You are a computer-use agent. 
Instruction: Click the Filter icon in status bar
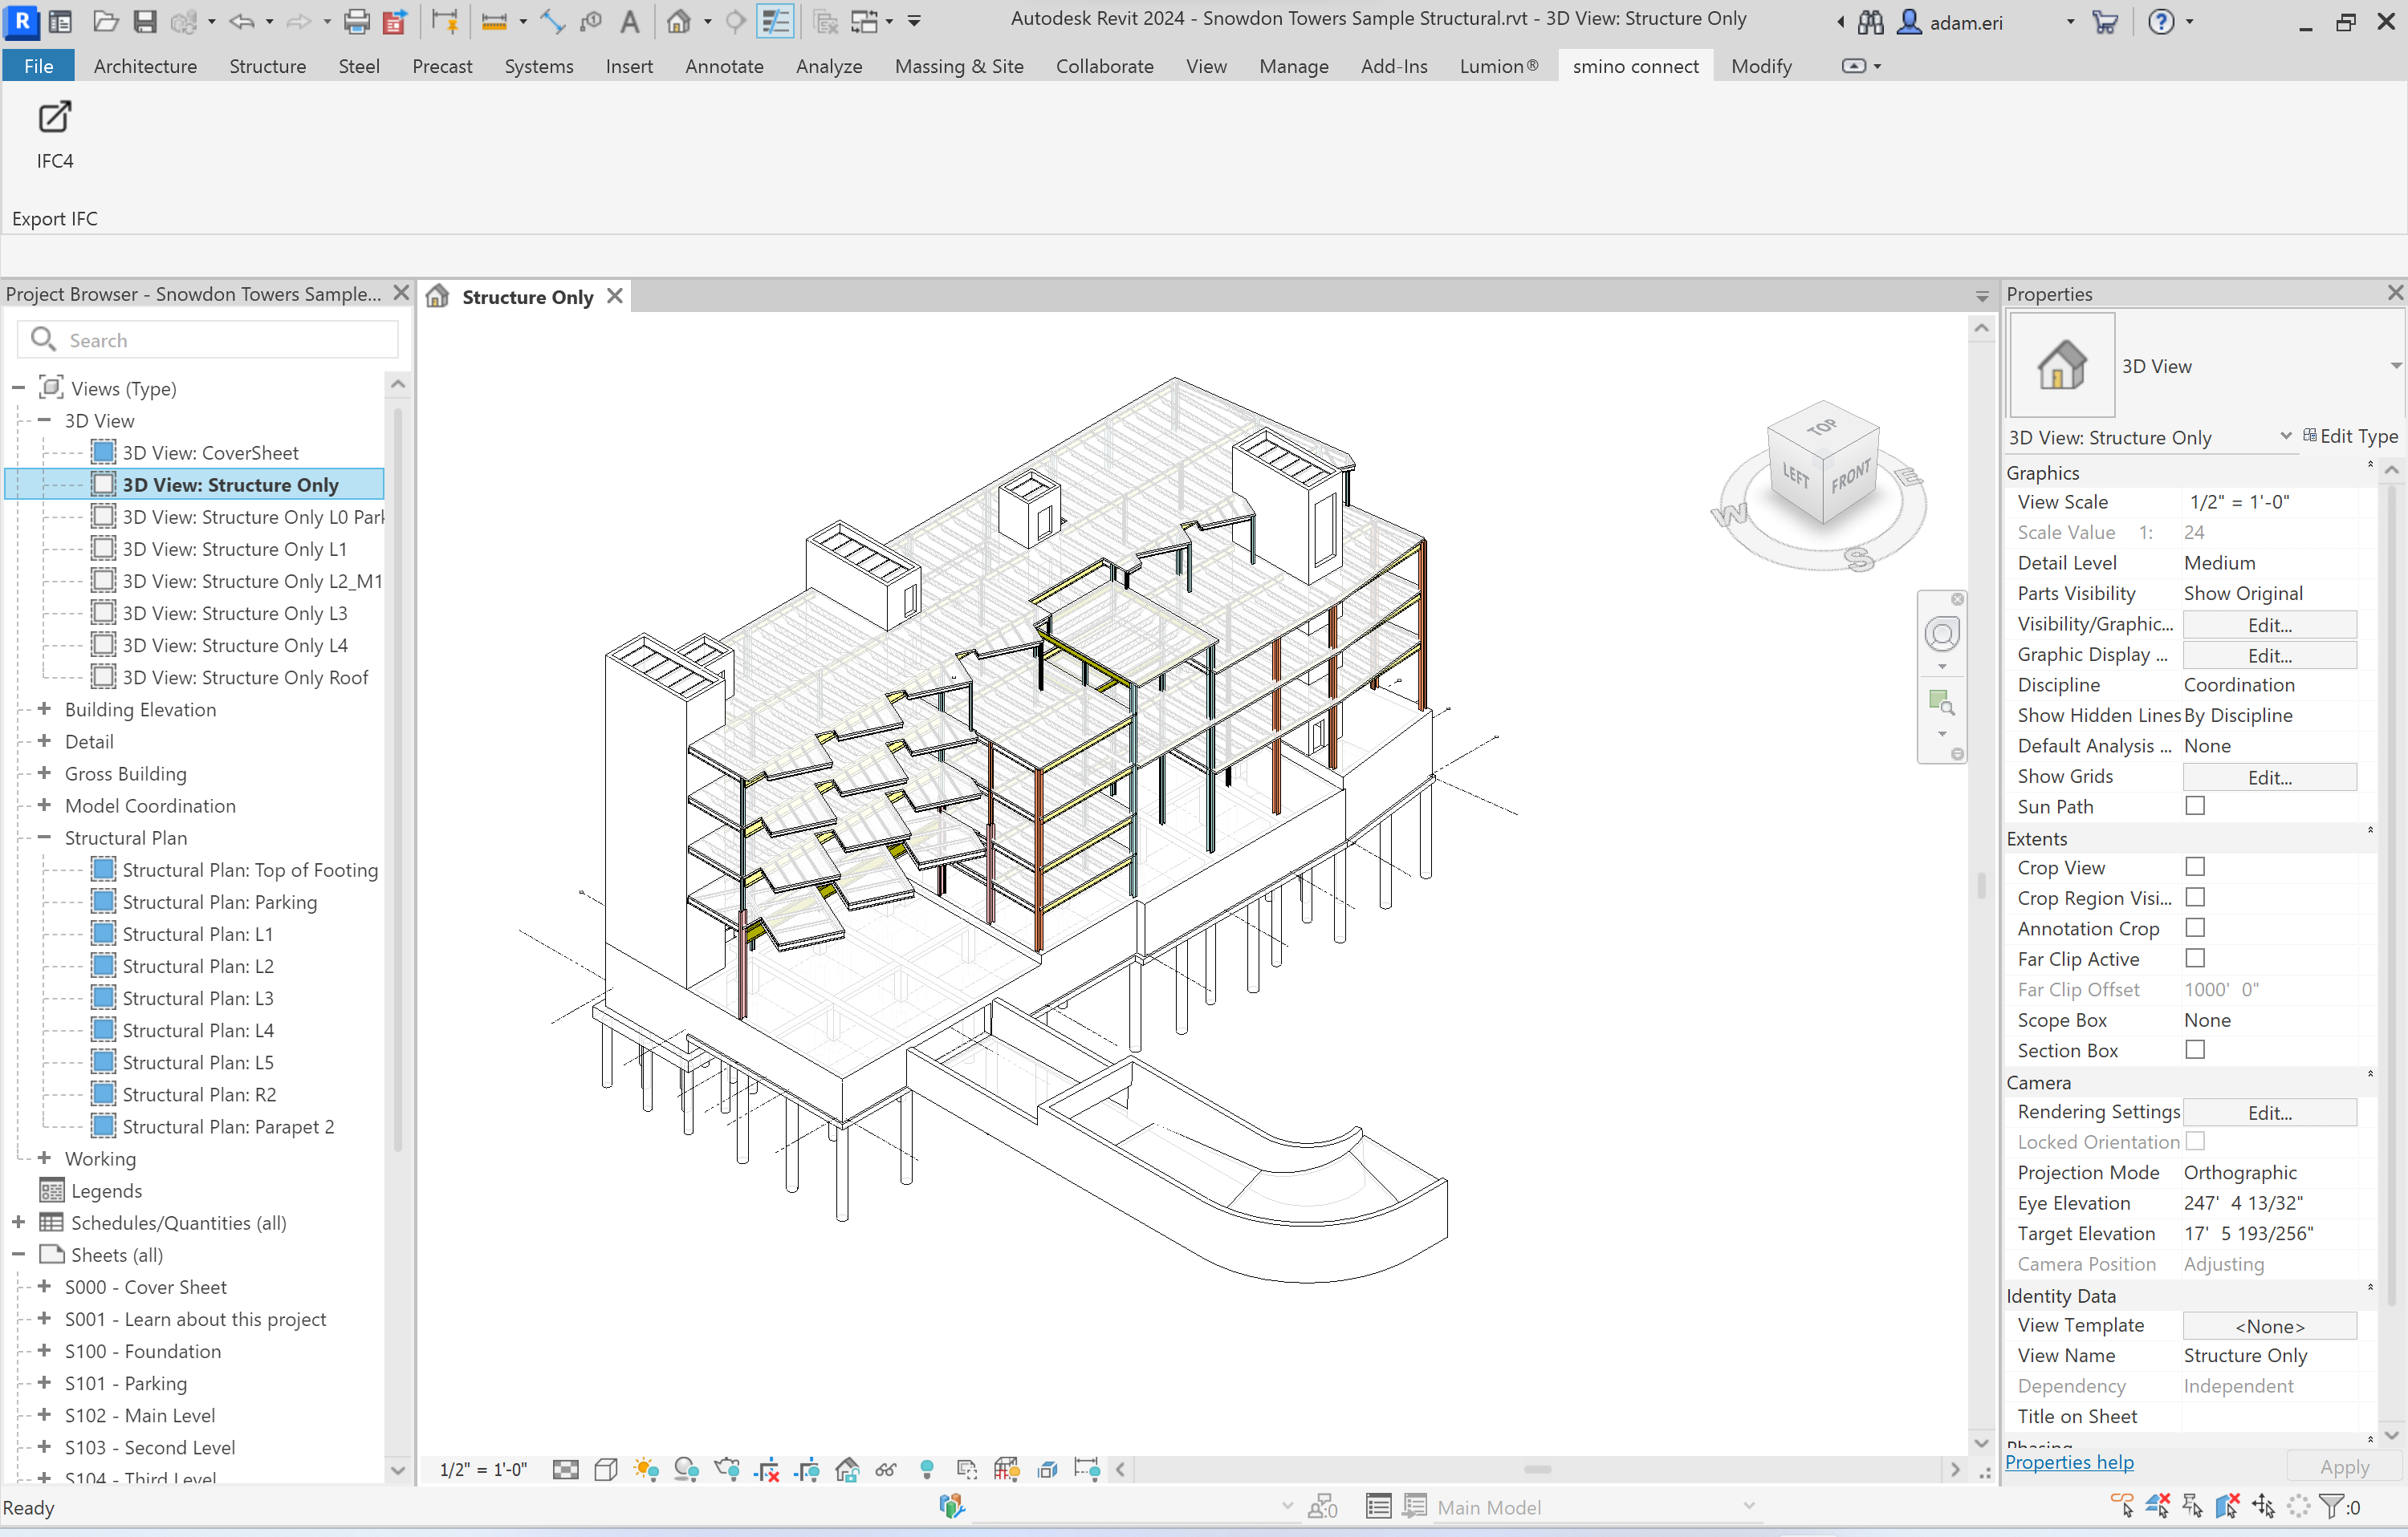(x=2331, y=1506)
